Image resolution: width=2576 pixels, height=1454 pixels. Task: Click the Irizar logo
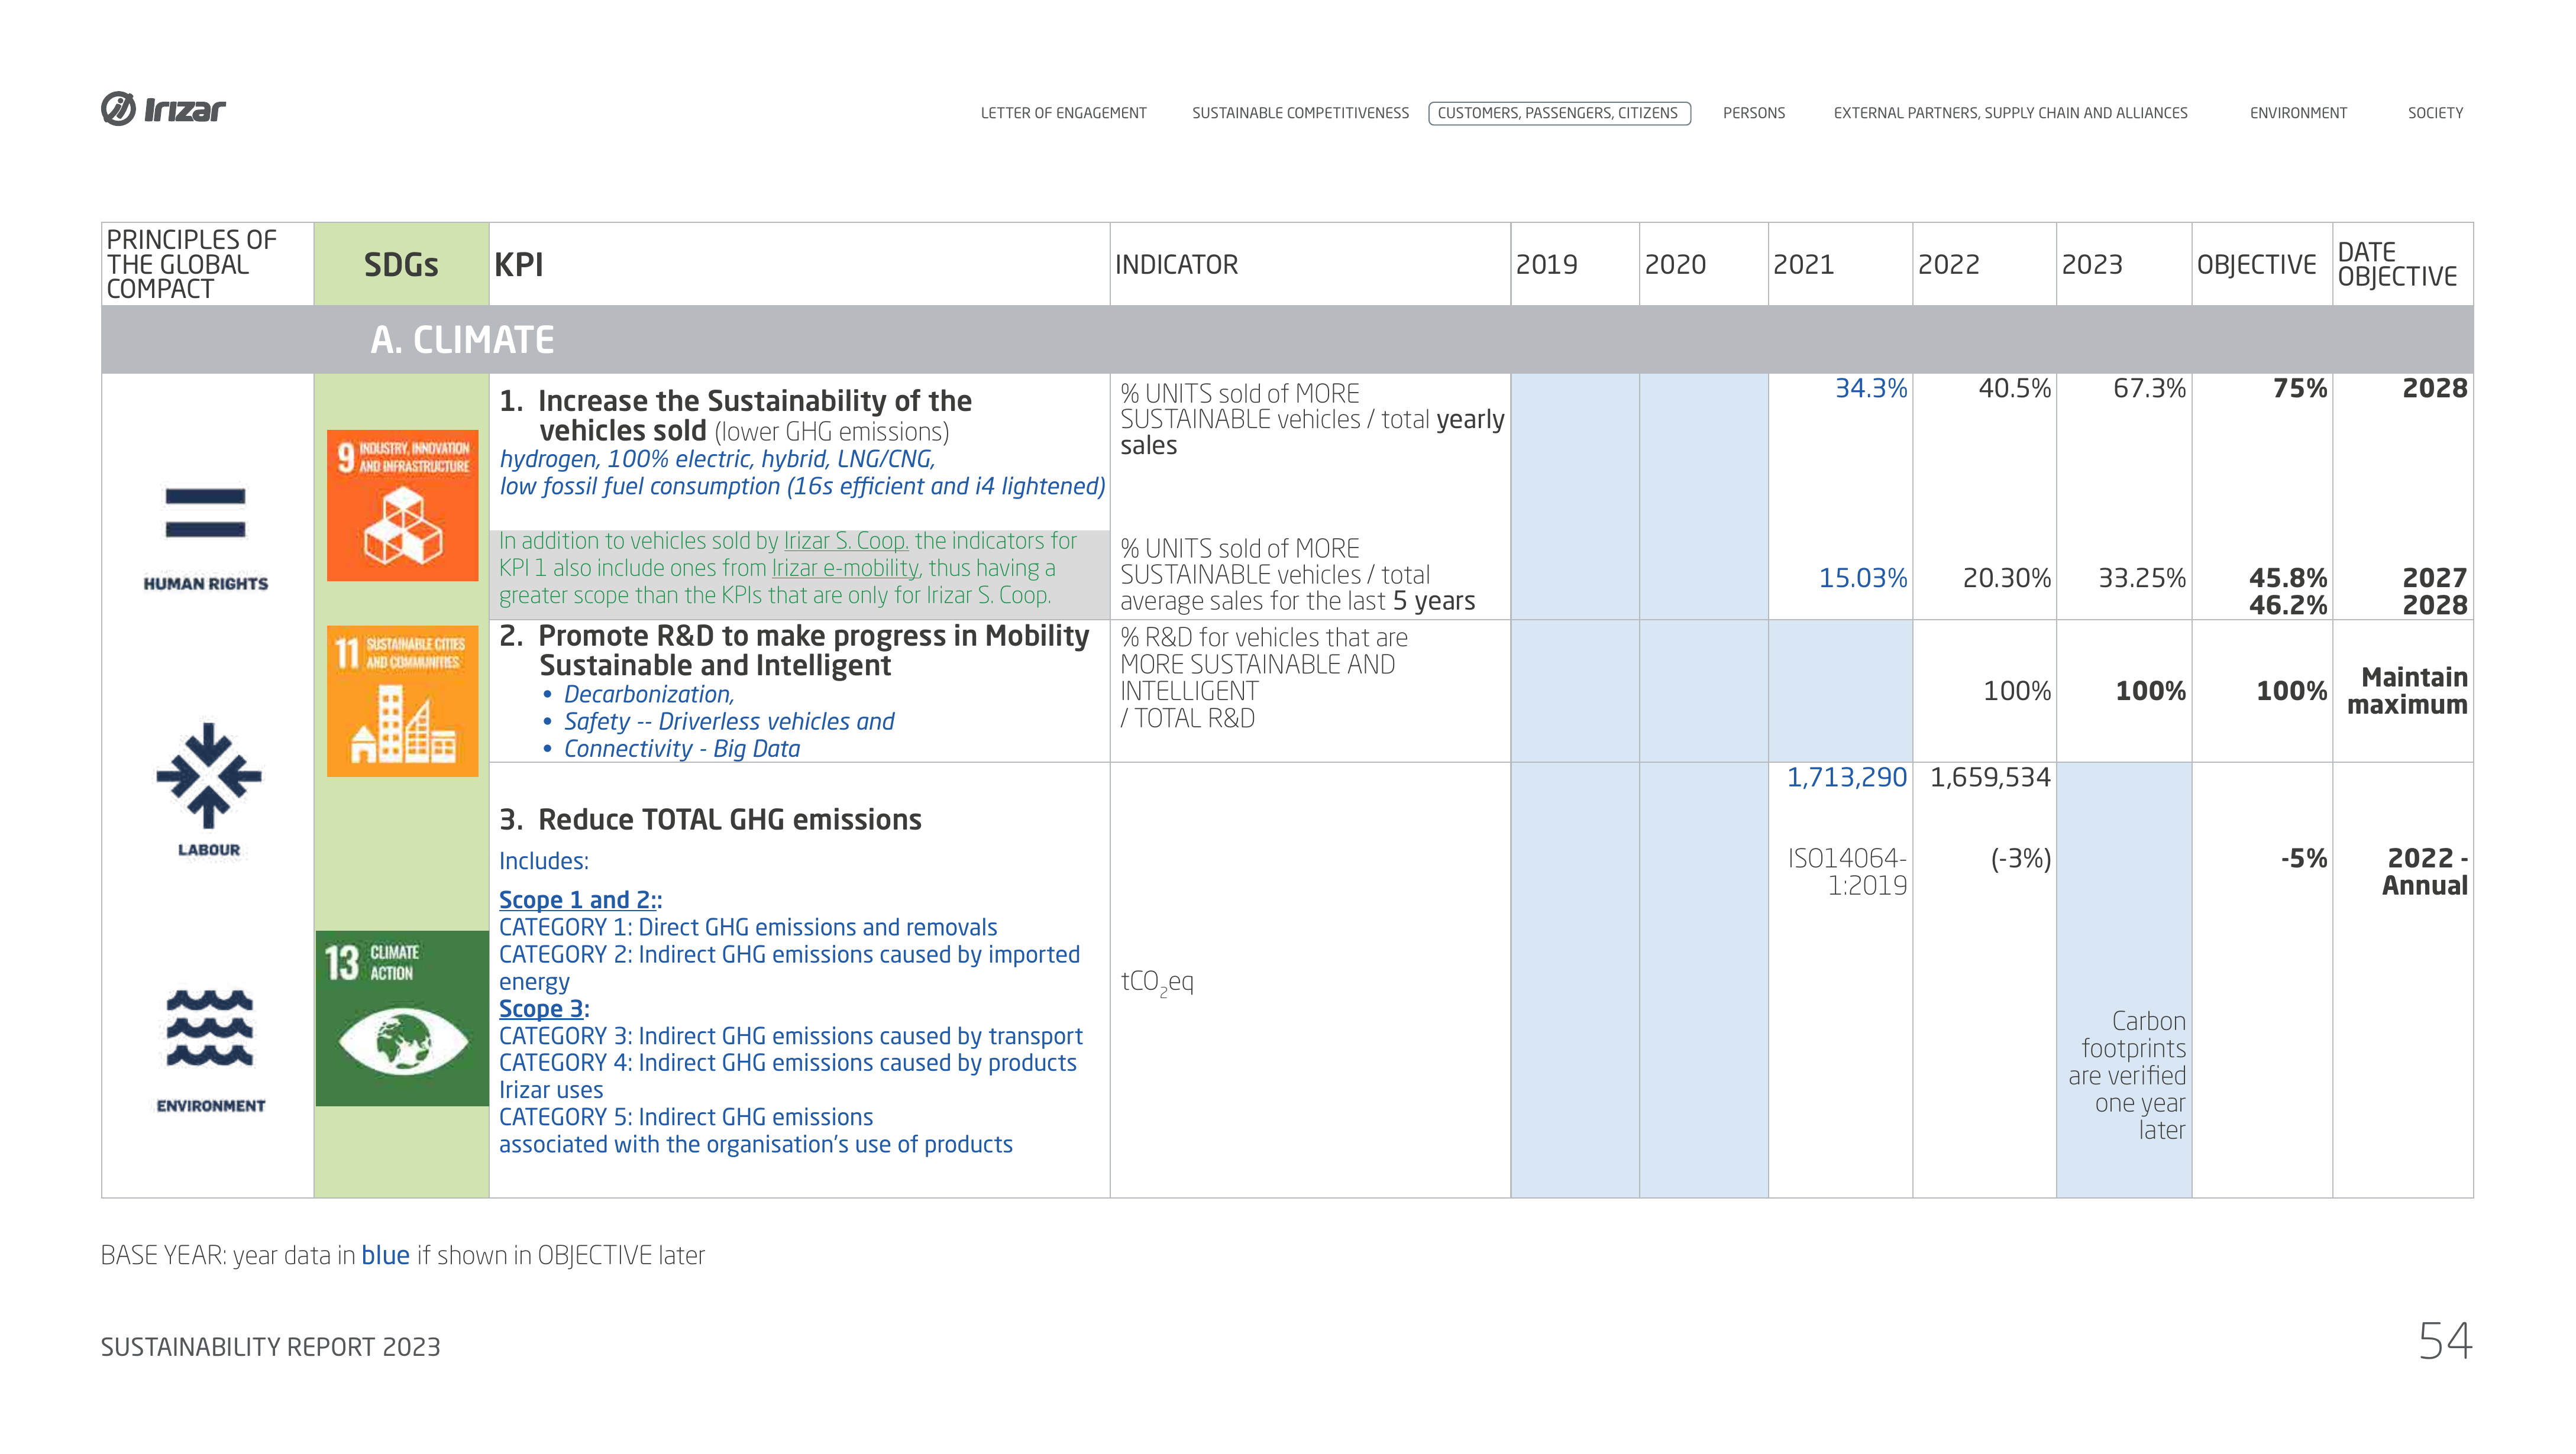click(163, 108)
